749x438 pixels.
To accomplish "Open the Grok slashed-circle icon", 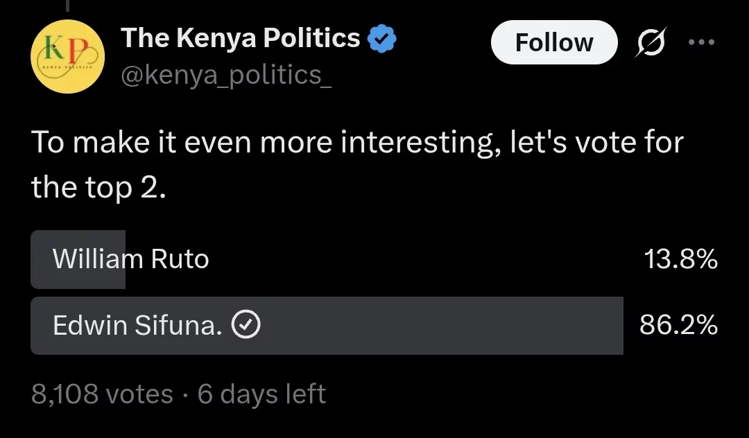I will [x=650, y=42].
